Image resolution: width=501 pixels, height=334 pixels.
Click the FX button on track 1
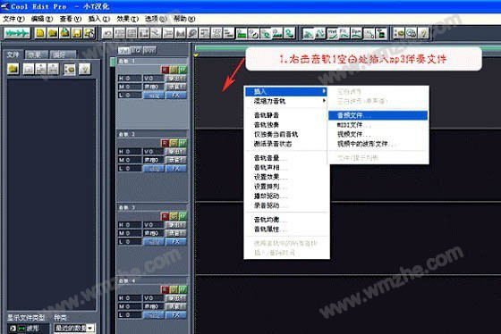[175, 95]
